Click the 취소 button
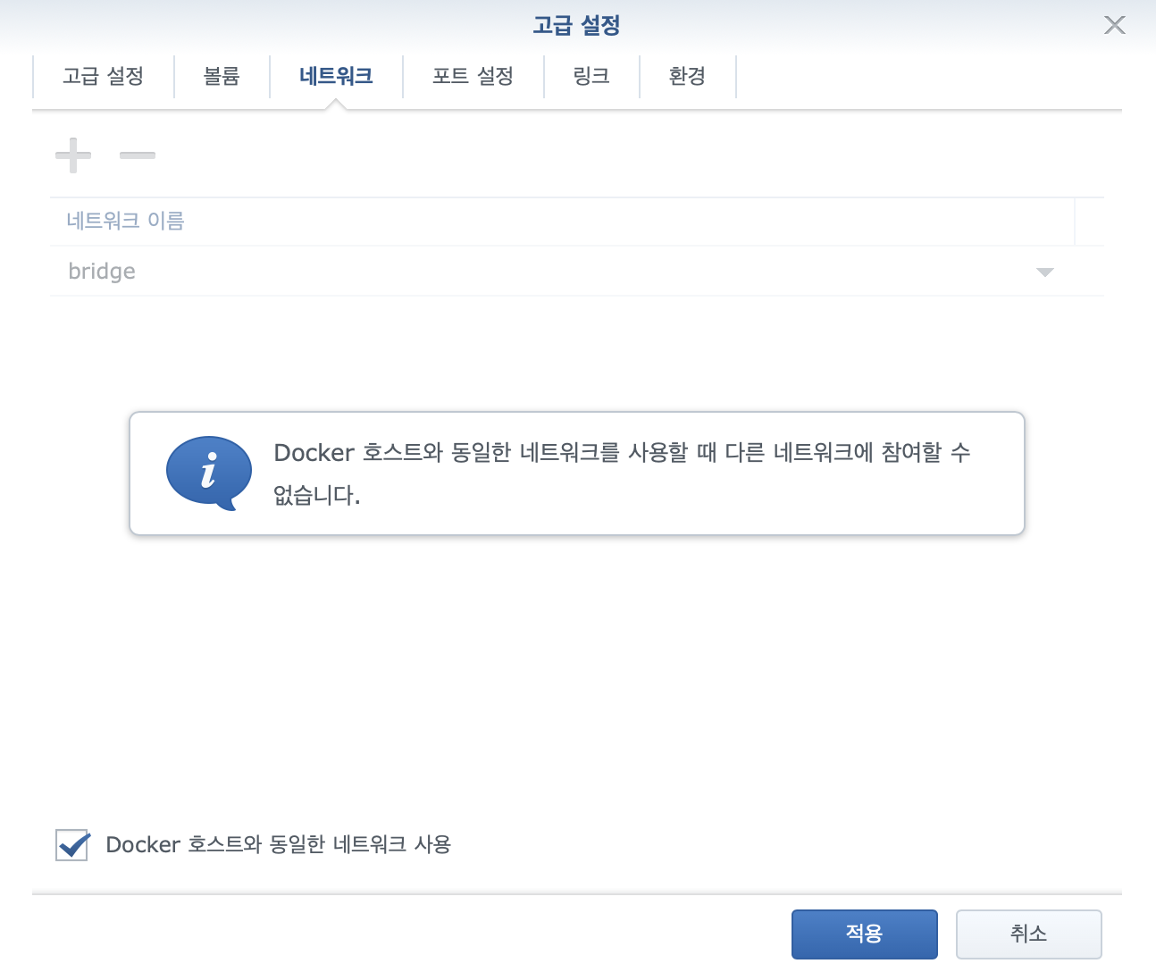This screenshot has width=1156, height=972. pyautogui.click(x=1029, y=934)
